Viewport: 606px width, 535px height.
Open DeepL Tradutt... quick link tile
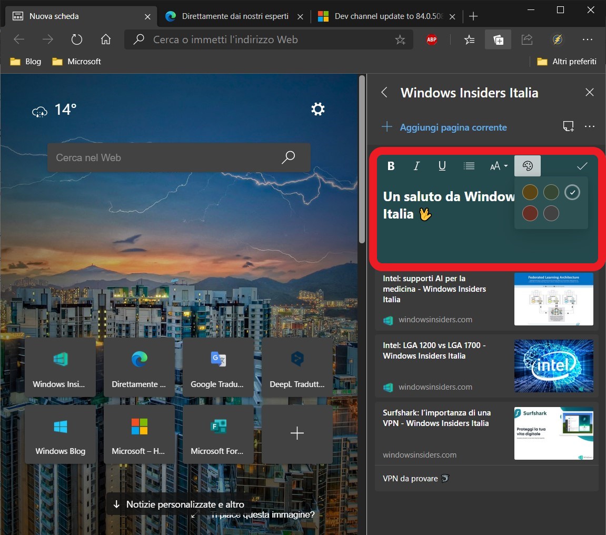[297, 367]
